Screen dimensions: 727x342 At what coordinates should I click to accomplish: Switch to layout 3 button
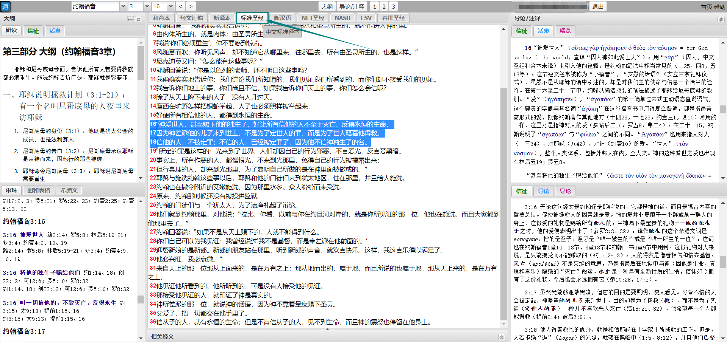[x=393, y=6]
